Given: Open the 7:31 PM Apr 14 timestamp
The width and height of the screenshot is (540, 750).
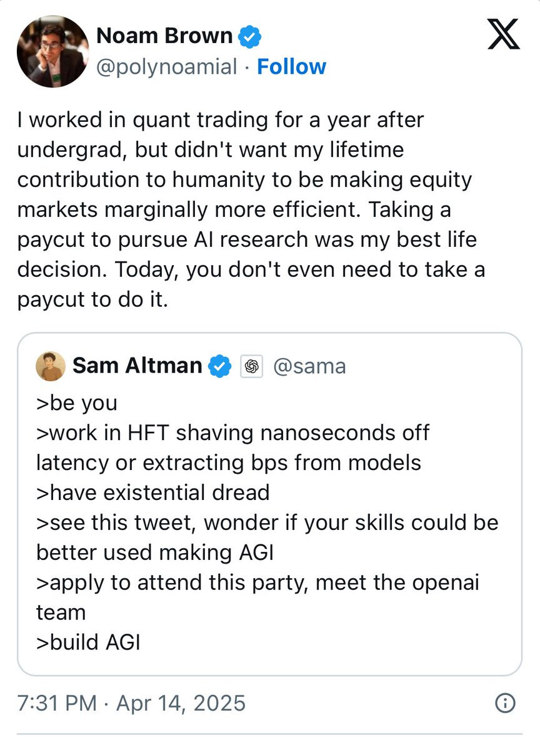Looking at the screenshot, I should coord(131,703).
